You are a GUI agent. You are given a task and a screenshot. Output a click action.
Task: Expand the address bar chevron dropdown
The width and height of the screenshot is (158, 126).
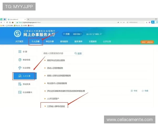pos(124,22)
